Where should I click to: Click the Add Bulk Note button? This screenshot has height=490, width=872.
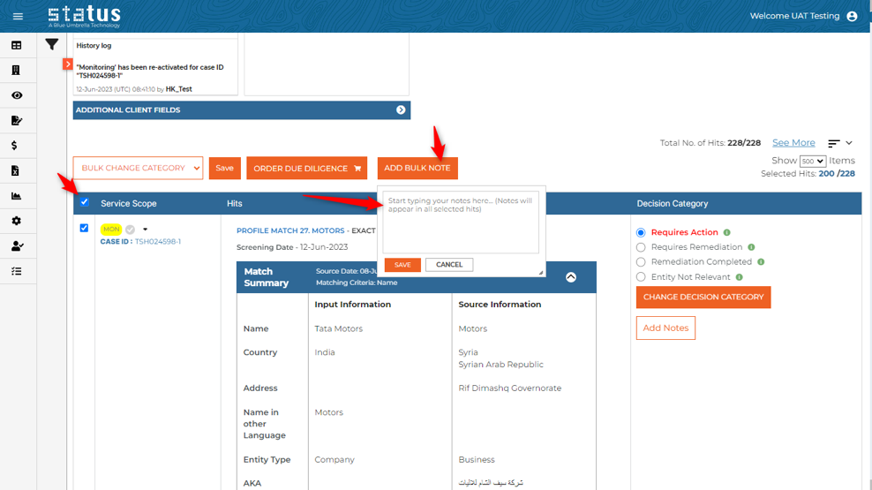pos(417,168)
